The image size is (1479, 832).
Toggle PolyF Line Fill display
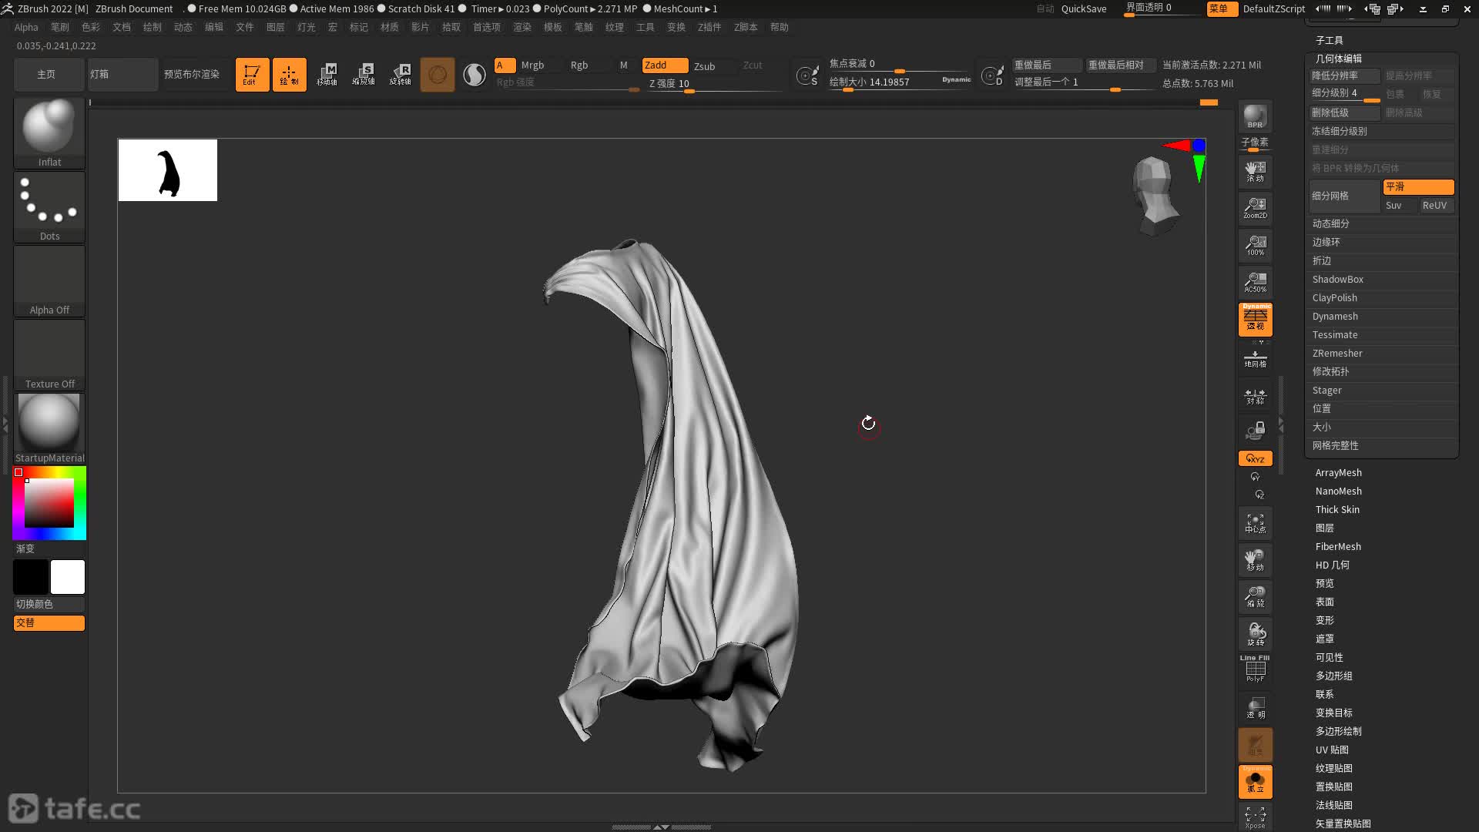(x=1255, y=669)
